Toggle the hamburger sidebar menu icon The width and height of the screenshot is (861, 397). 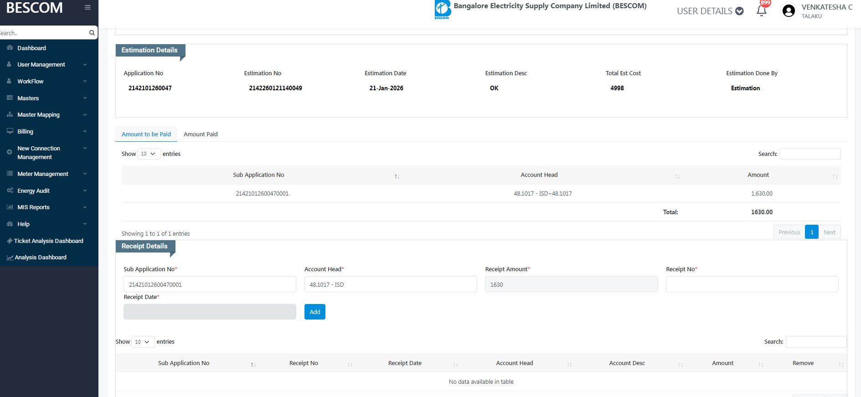coord(88,7)
